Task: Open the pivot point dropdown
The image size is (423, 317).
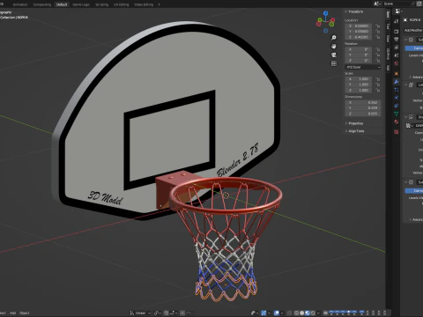Action: pyautogui.click(x=158, y=313)
